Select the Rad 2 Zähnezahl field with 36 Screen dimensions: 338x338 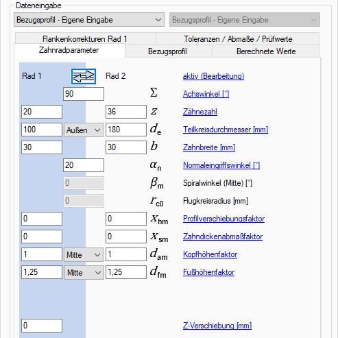(x=126, y=112)
